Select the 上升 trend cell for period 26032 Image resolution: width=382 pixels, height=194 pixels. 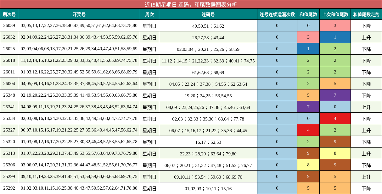click(x=366, y=38)
